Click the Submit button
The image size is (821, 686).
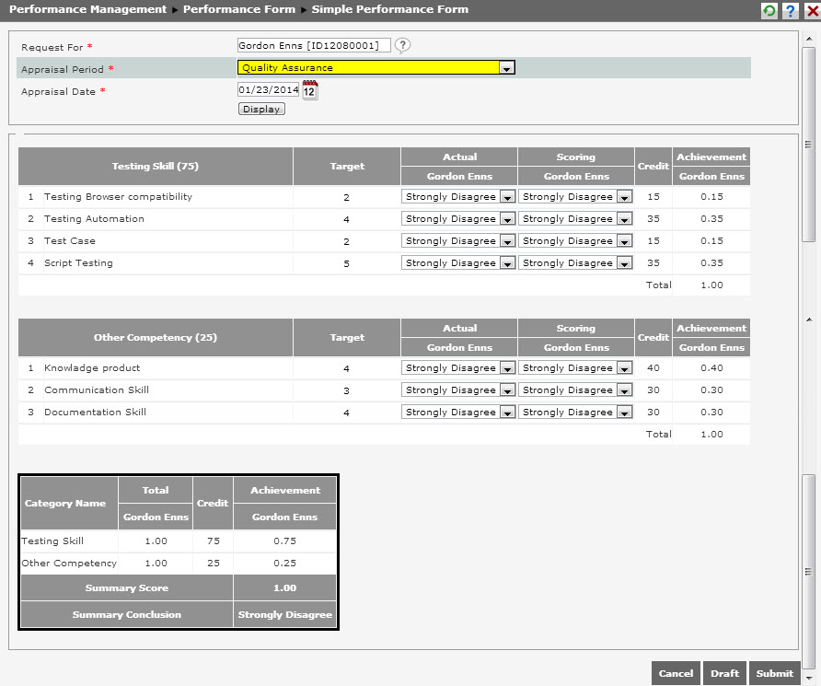tap(774, 673)
